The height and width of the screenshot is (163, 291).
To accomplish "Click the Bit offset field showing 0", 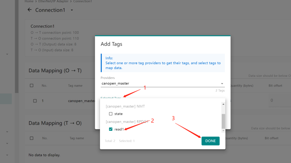I will pyautogui.click(x=279, y=100).
